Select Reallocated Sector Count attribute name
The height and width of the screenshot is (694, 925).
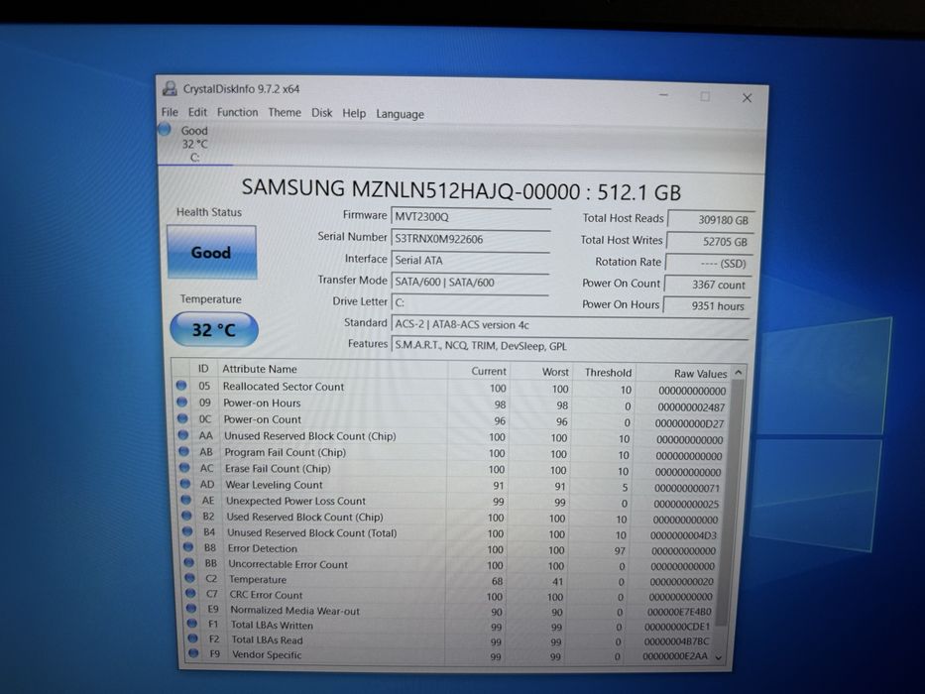point(284,387)
